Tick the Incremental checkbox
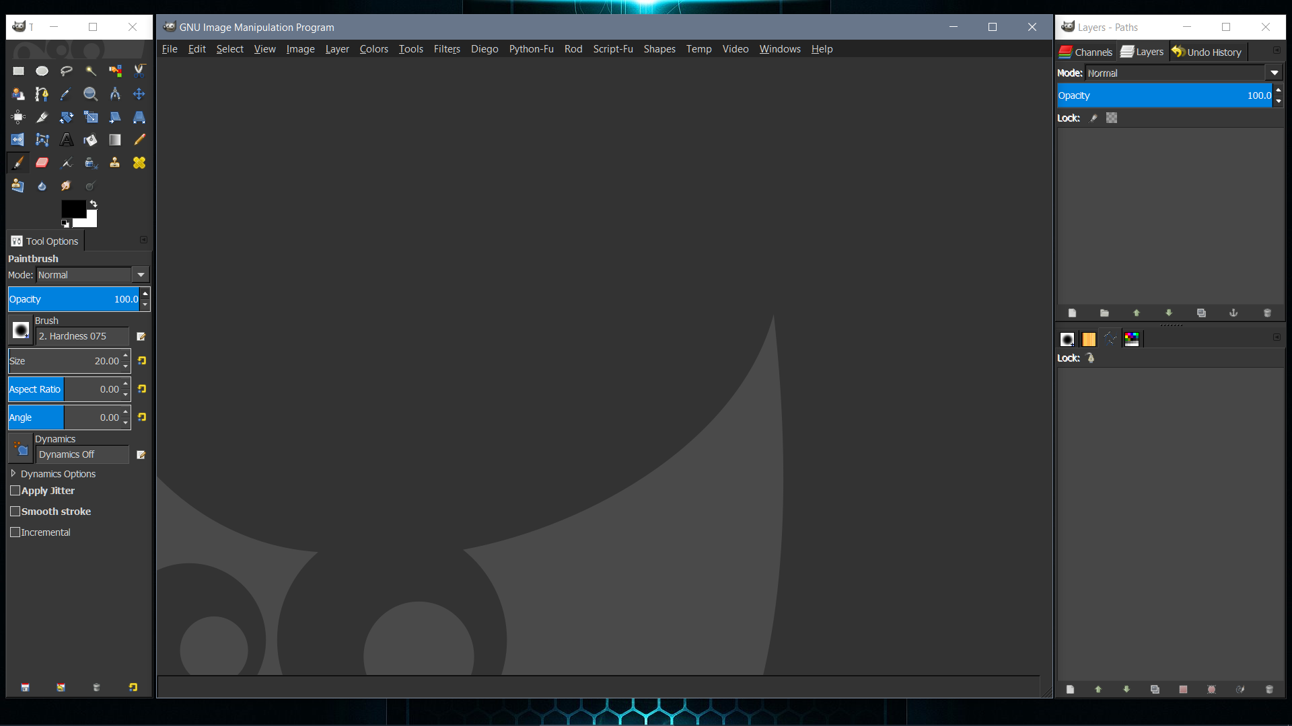1292x726 pixels. [15, 532]
